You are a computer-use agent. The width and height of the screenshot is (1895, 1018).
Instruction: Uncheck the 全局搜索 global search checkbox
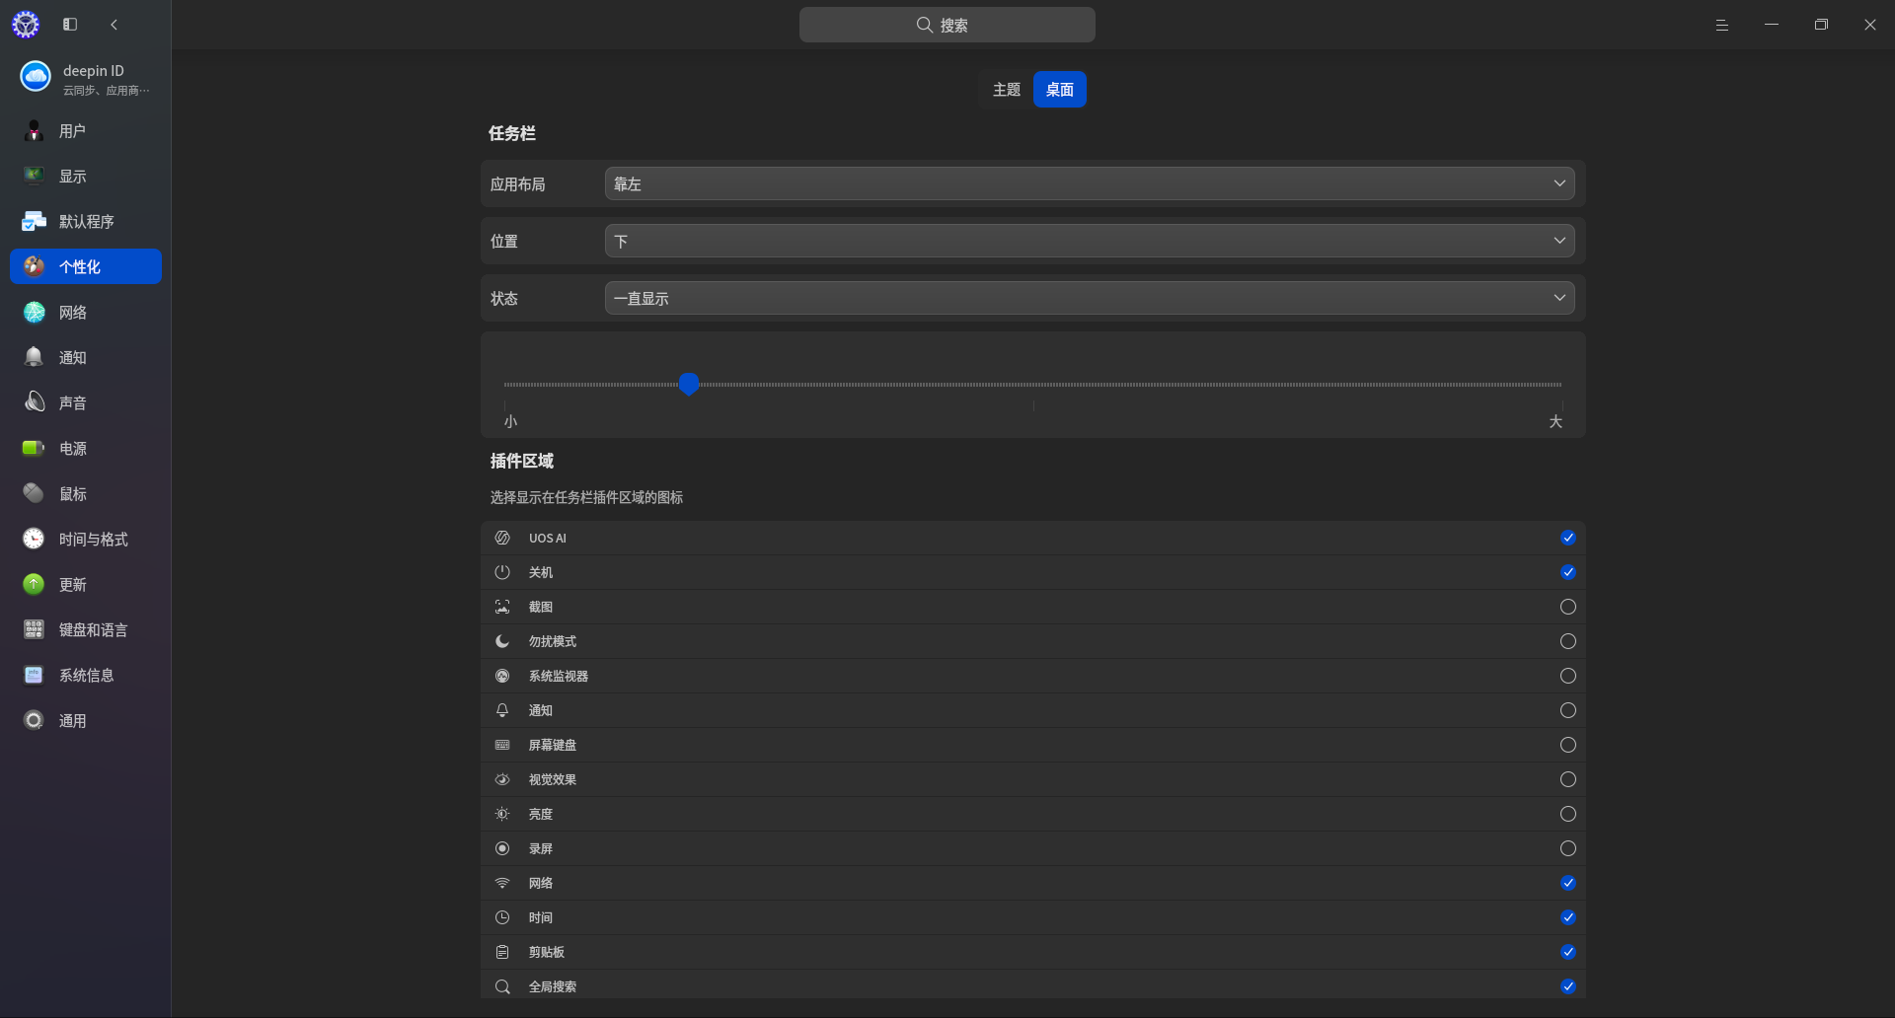click(x=1568, y=986)
